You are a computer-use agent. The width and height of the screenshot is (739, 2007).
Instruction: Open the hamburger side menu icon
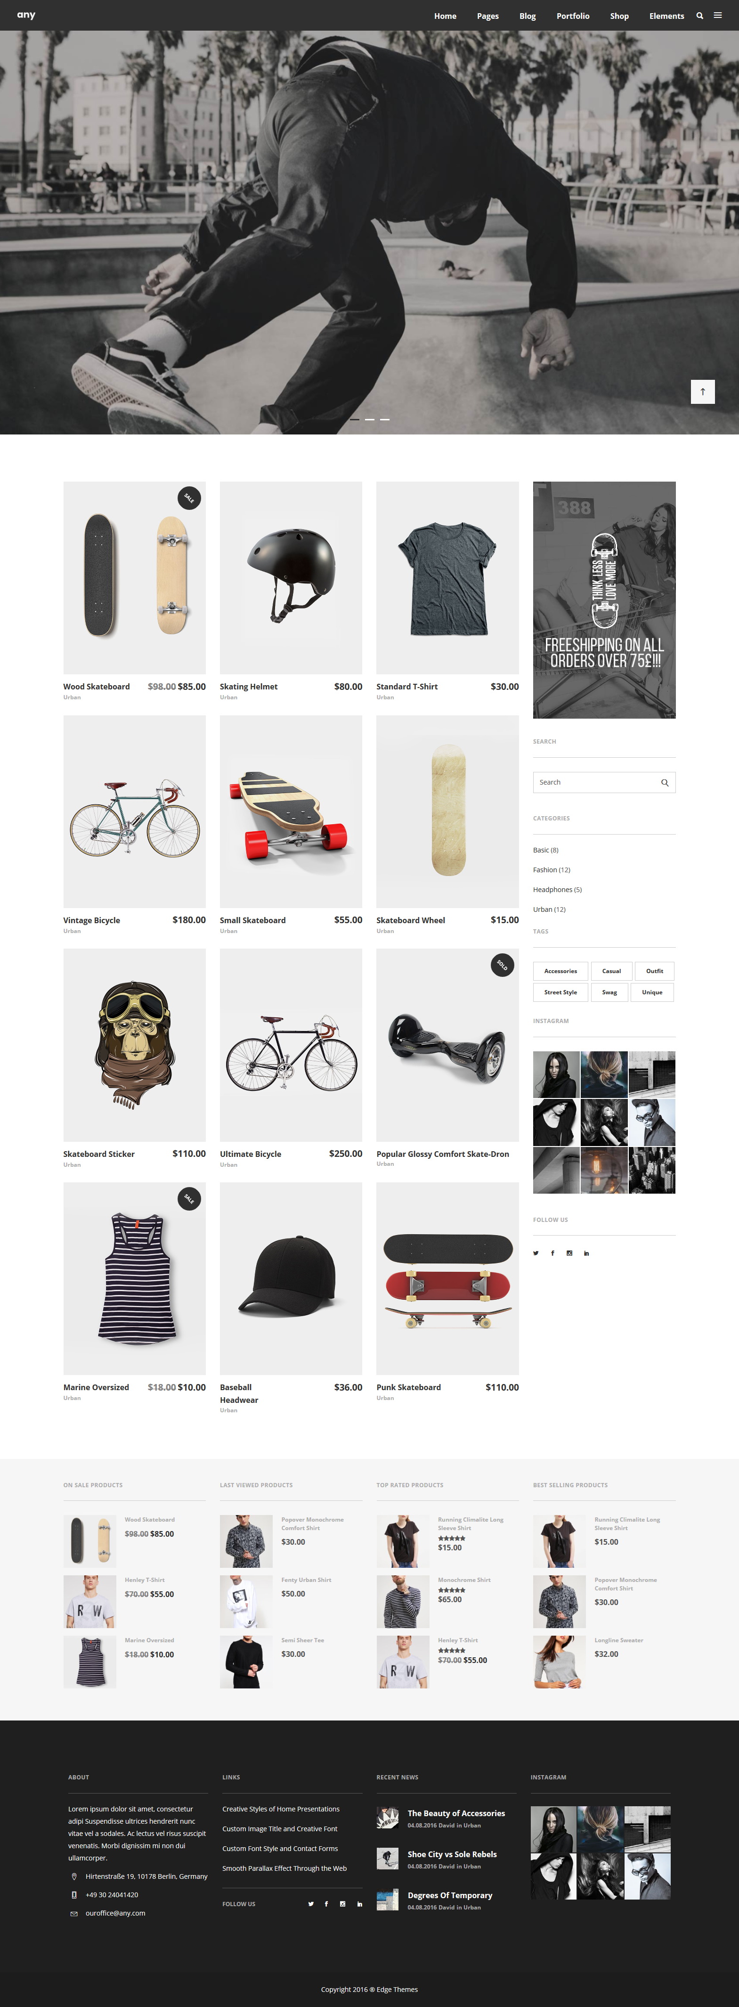[x=718, y=16]
